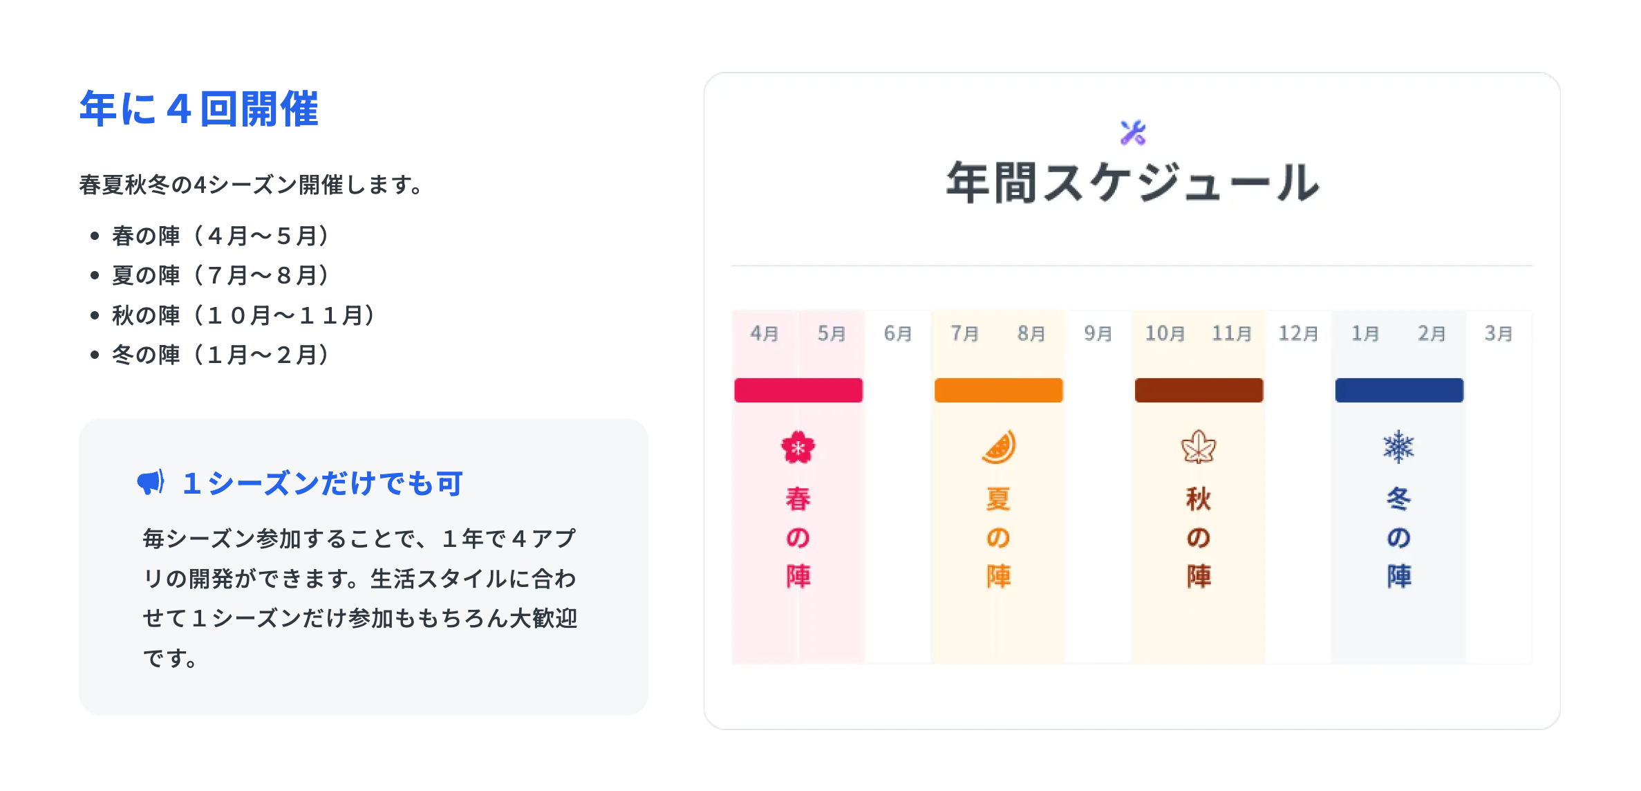Click the megaphone icon beside 1シーズンだけでも可

(151, 482)
